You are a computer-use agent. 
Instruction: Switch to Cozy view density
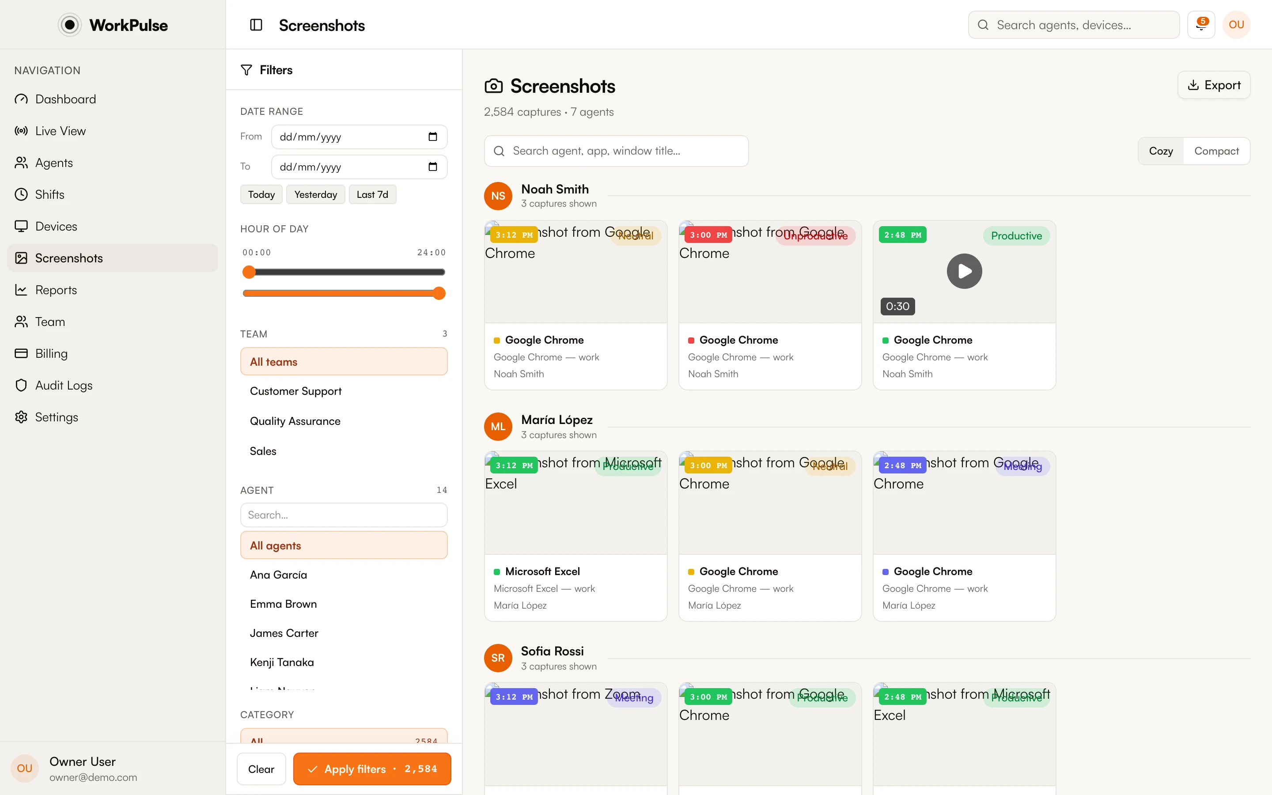(1161, 151)
